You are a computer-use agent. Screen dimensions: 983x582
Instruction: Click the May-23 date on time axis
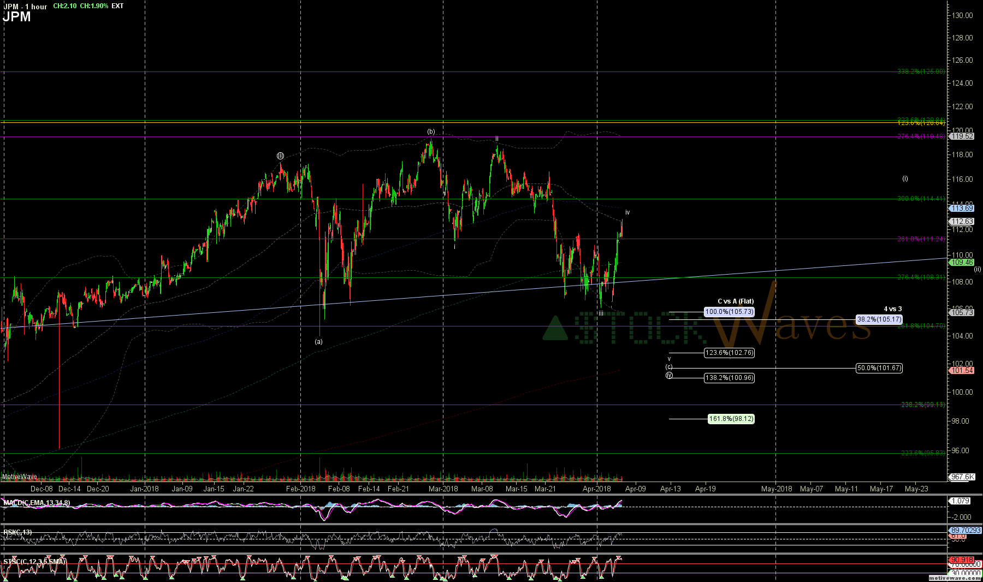[x=916, y=489]
